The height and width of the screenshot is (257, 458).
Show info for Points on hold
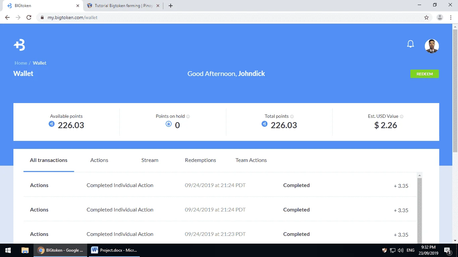[x=188, y=116]
